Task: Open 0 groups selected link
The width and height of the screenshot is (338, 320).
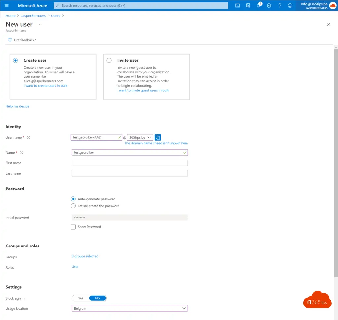Action: coord(85,256)
